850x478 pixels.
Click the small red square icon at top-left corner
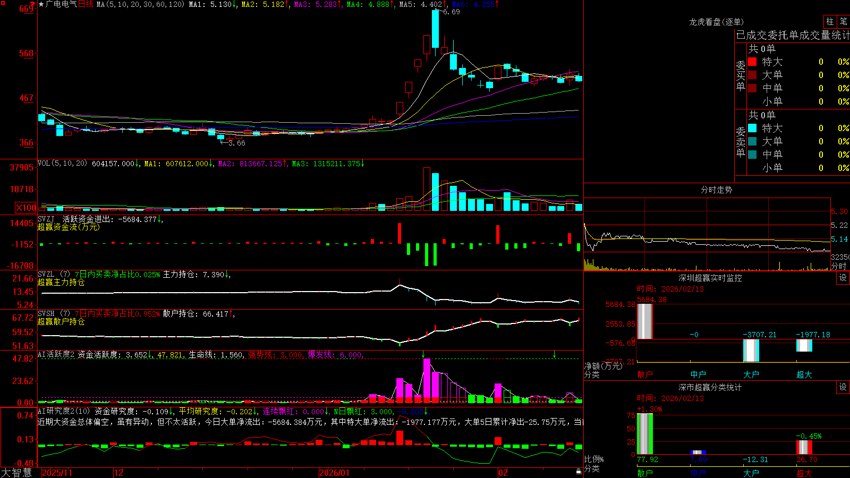point(3,4)
